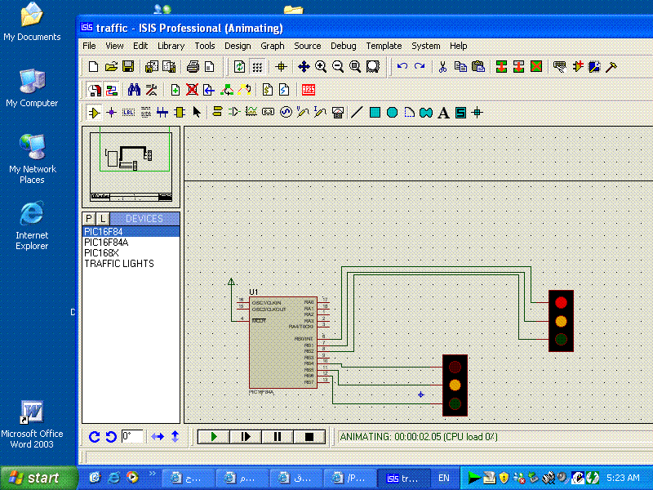Select the instant edit arrow tool
653x490 pixels.
[197, 113]
